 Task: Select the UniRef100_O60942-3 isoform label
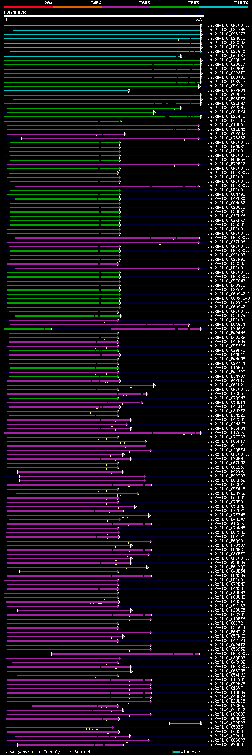click(228, 299)
